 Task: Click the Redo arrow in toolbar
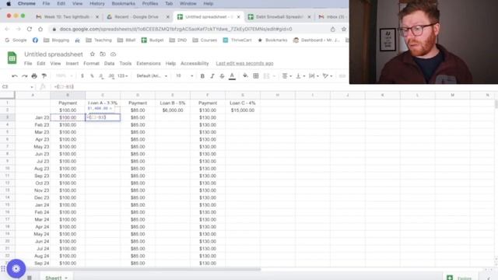(24, 76)
